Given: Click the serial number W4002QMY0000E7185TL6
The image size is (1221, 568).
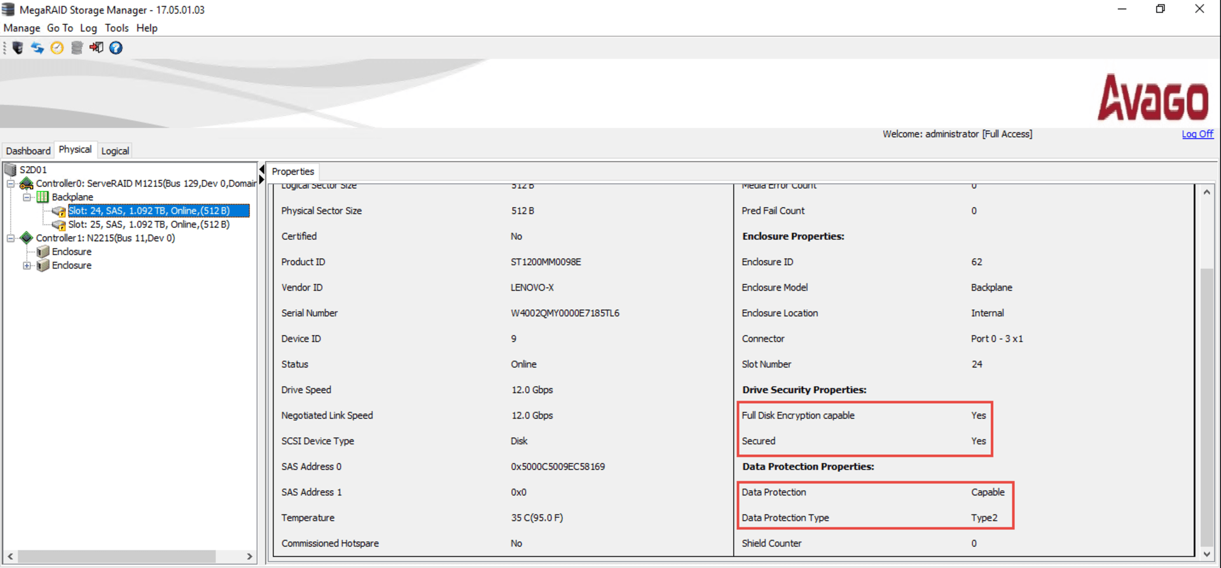Looking at the screenshot, I should pos(565,313).
